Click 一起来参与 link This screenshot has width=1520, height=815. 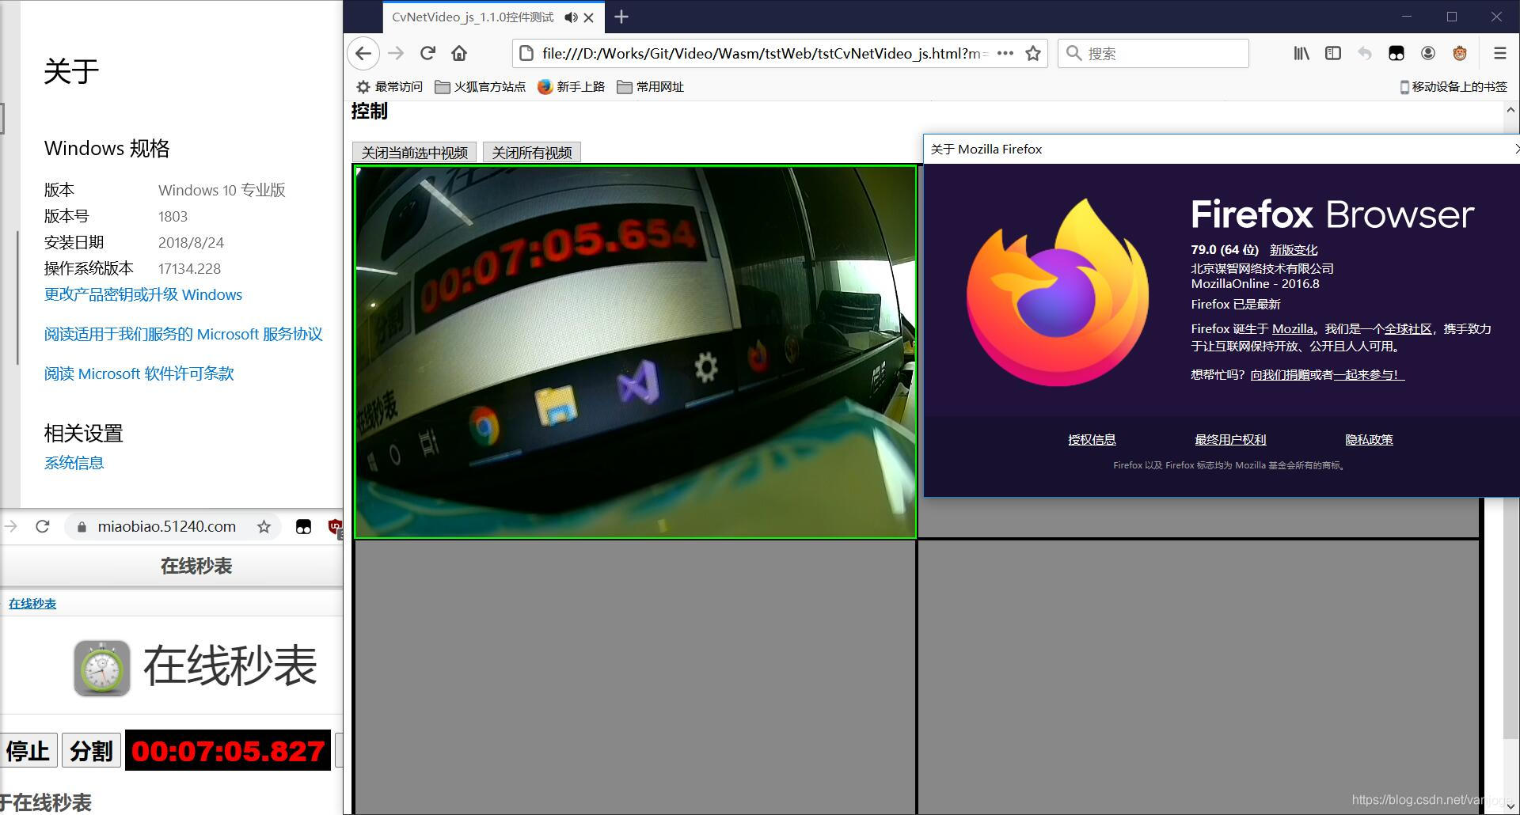1369,374
